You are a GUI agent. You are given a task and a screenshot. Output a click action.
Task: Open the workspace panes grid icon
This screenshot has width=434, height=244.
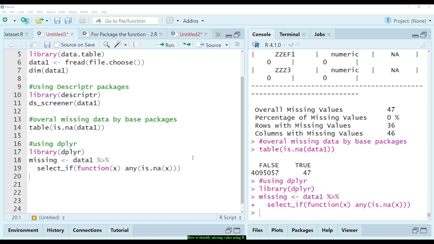coord(170,21)
